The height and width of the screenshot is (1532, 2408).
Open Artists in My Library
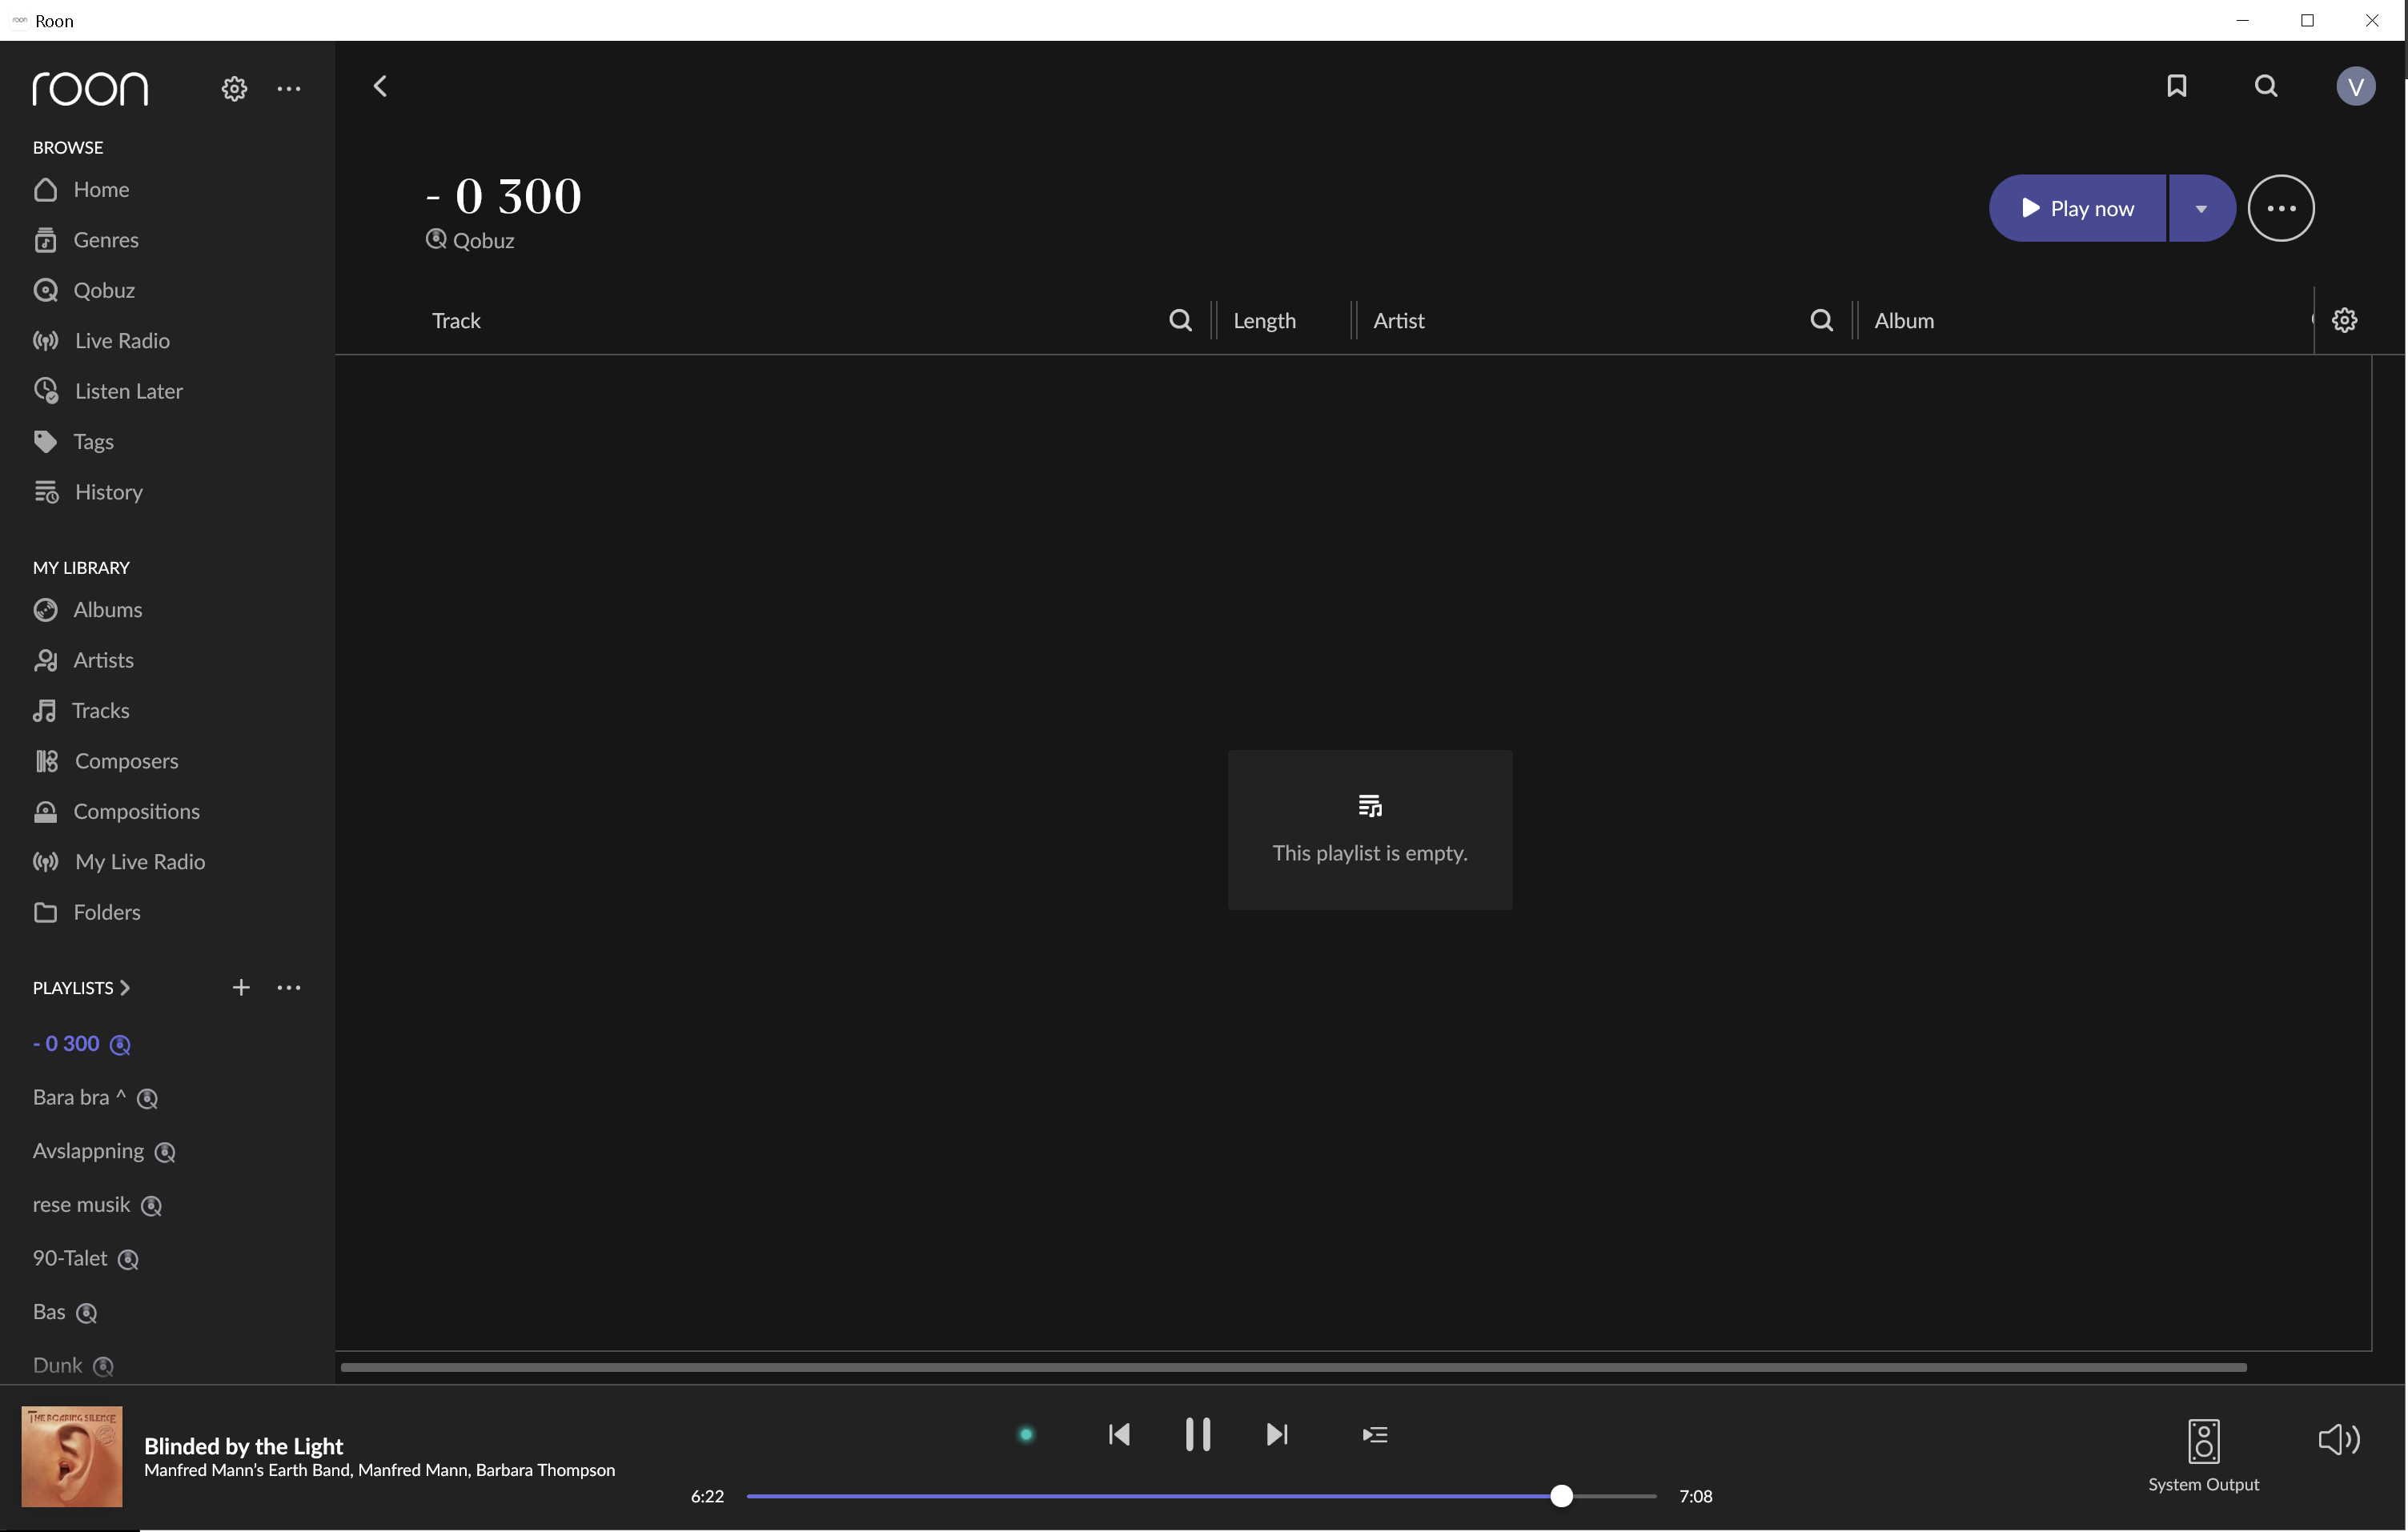(83, 660)
